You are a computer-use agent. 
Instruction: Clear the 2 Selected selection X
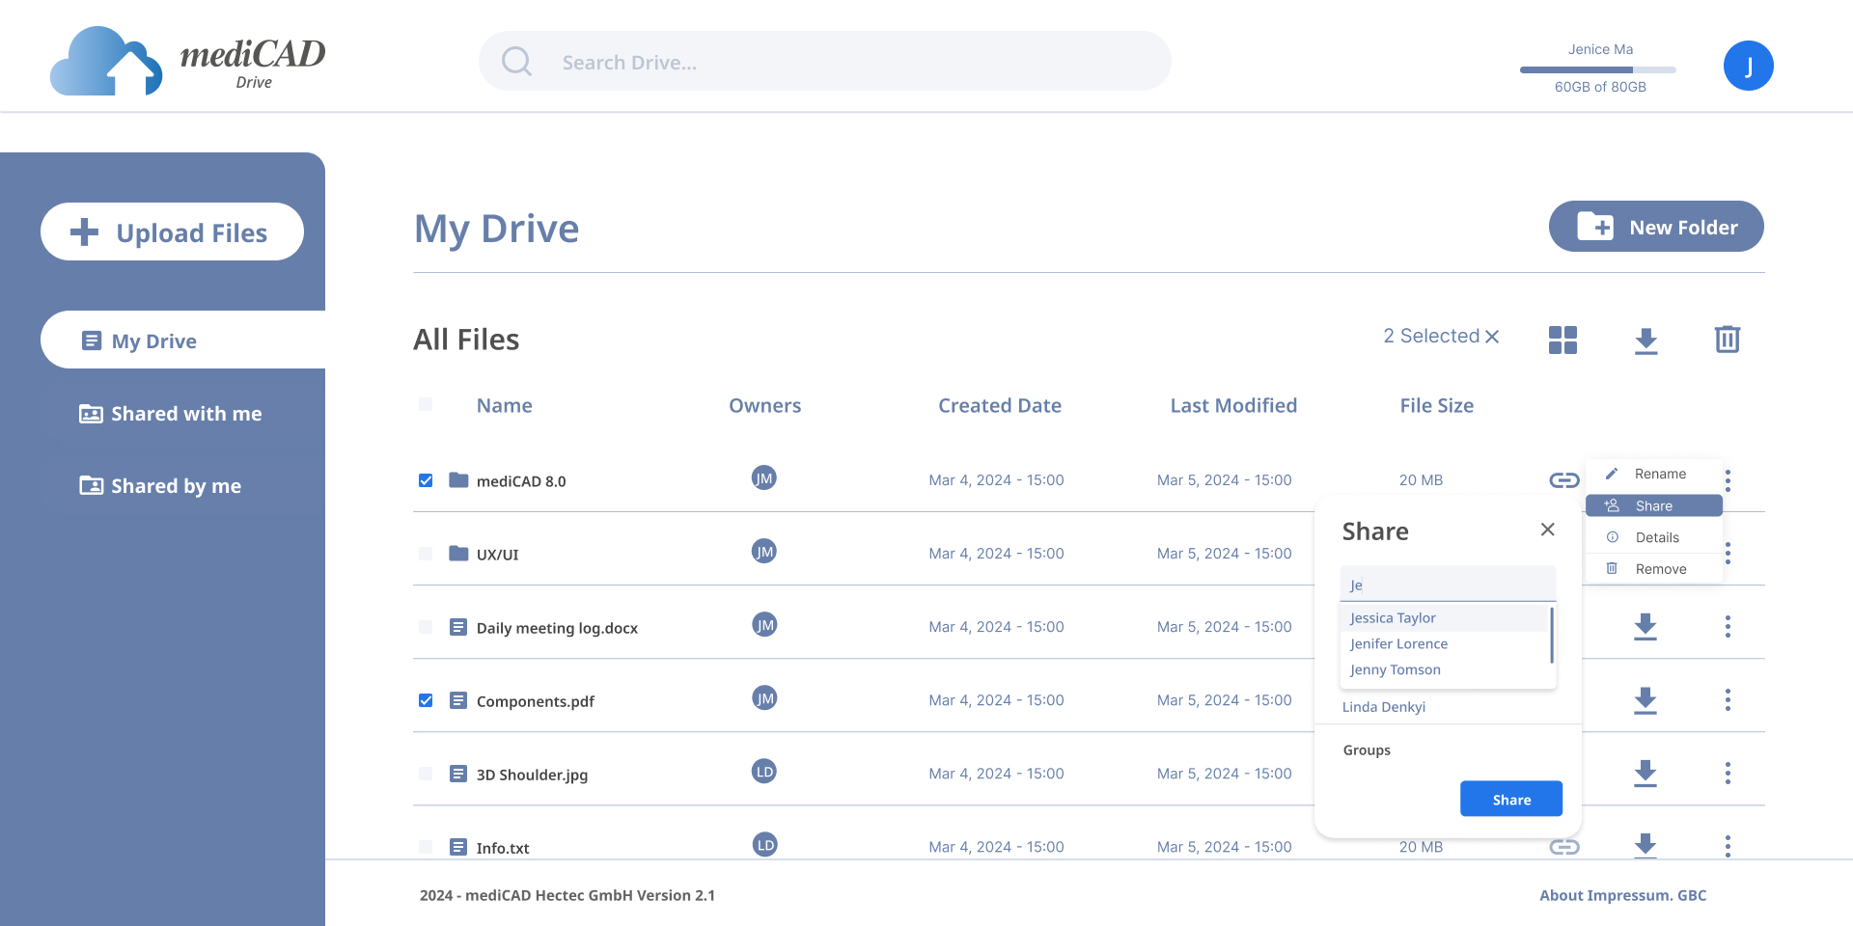tap(1492, 337)
